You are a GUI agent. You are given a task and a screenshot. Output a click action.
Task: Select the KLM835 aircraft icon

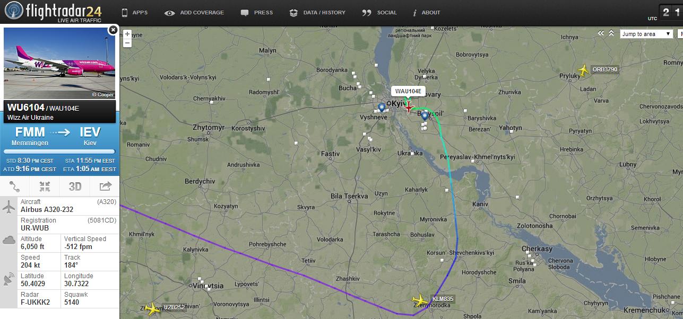click(x=420, y=300)
